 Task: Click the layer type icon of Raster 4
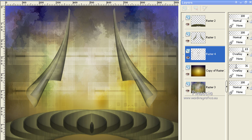188,51
